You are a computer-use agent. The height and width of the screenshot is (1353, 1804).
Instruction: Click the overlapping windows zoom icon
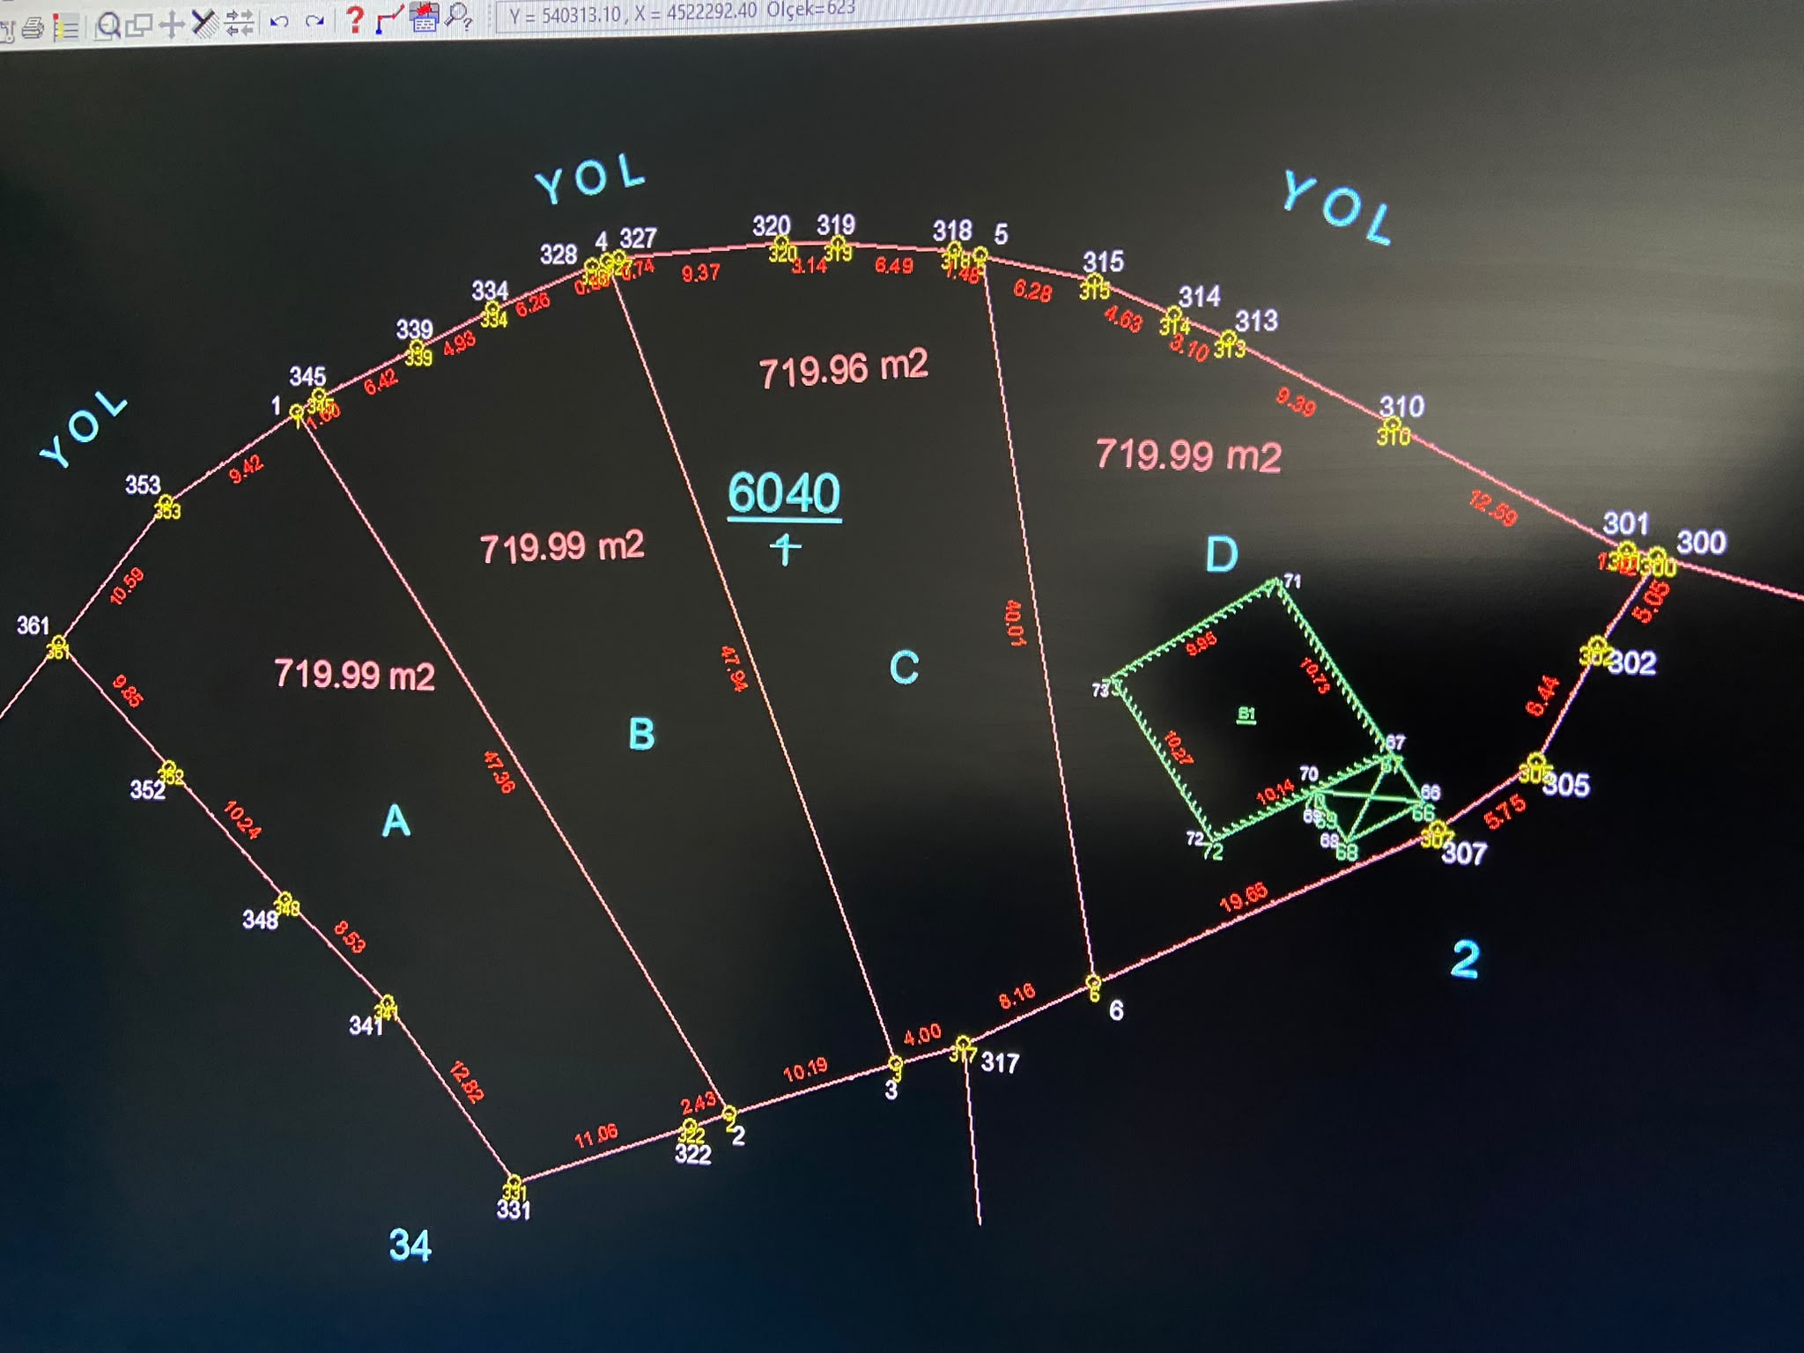[139, 26]
